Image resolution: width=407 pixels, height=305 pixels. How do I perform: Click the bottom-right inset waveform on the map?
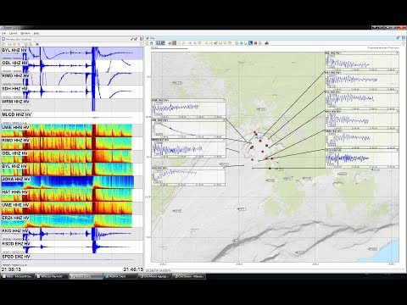[x=362, y=159]
